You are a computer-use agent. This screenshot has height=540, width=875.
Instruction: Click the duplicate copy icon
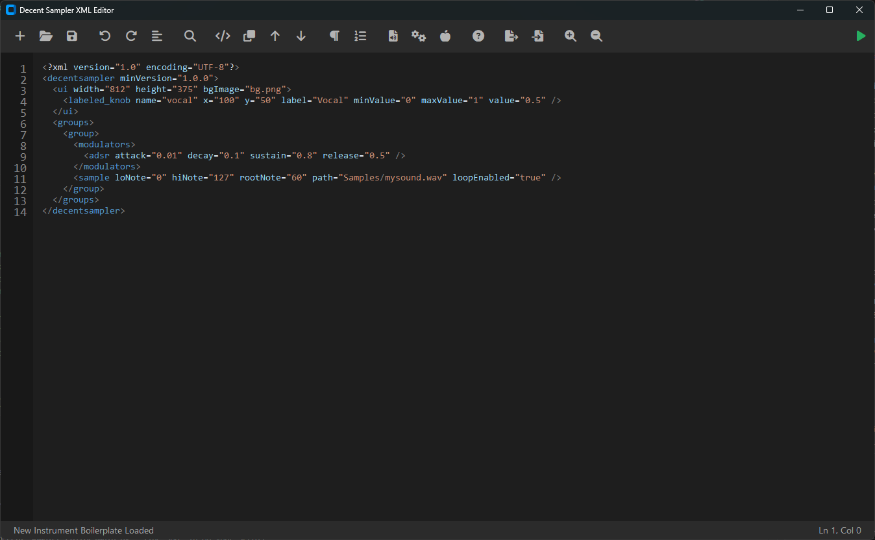tap(249, 36)
